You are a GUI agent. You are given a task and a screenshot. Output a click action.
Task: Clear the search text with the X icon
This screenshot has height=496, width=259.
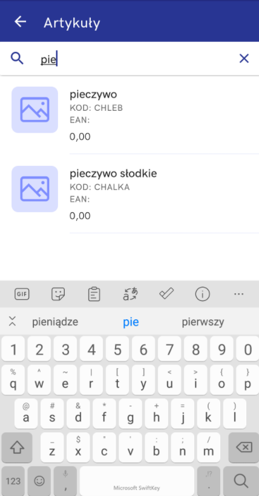coord(244,59)
